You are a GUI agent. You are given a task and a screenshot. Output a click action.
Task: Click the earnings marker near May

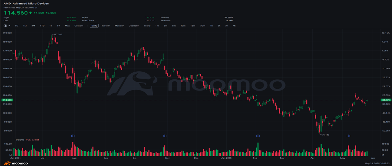(348, 136)
